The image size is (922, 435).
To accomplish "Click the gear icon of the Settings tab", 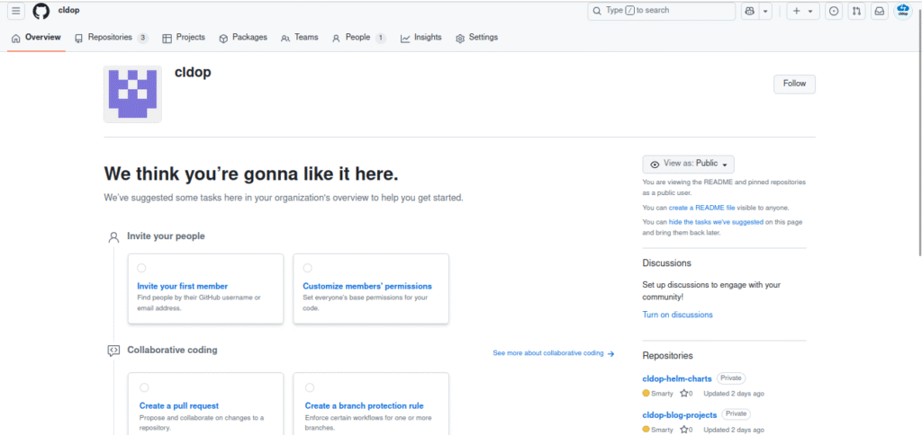I will click(460, 38).
